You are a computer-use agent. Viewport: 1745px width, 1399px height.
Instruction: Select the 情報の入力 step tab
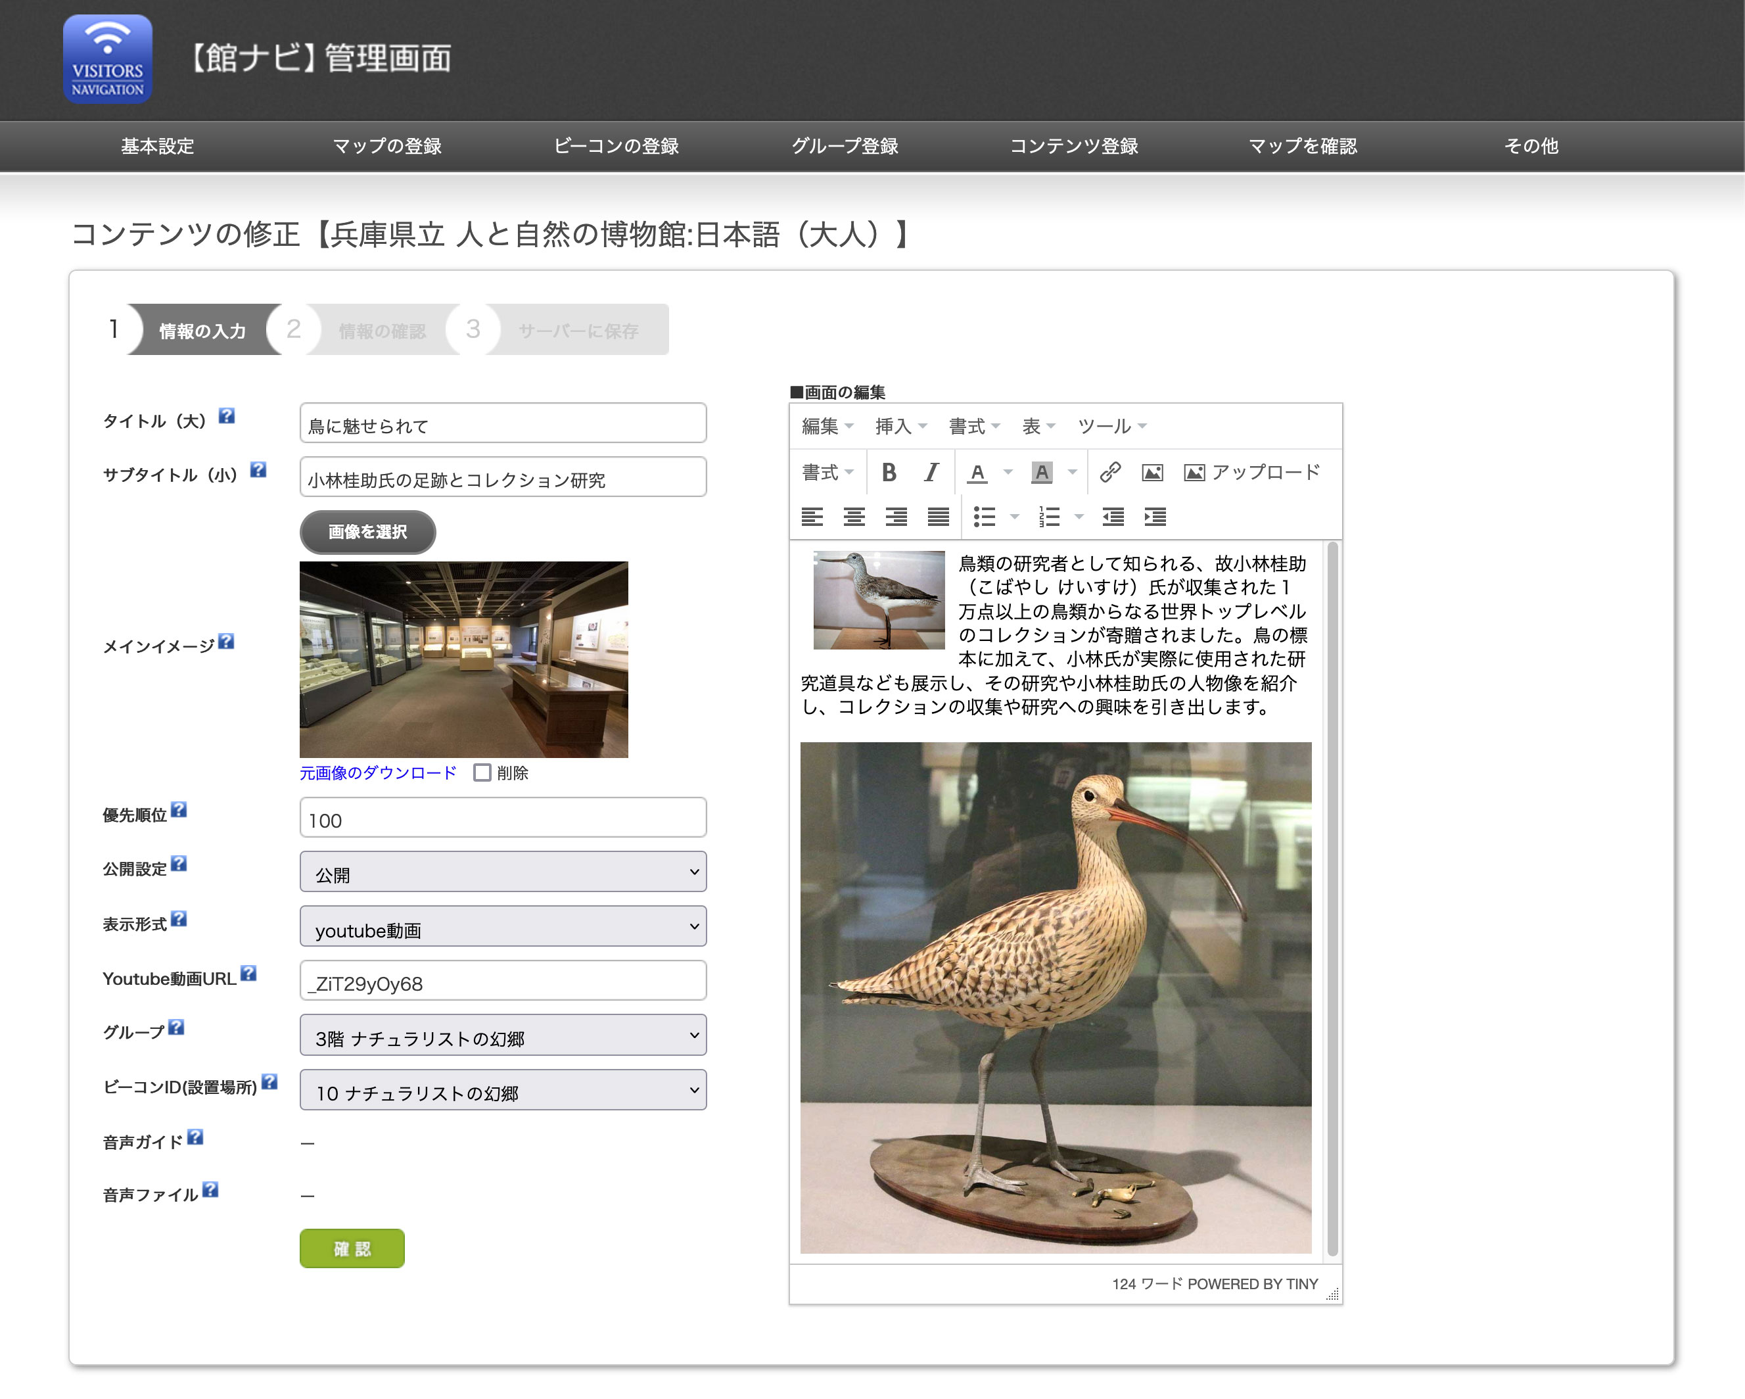202,330
